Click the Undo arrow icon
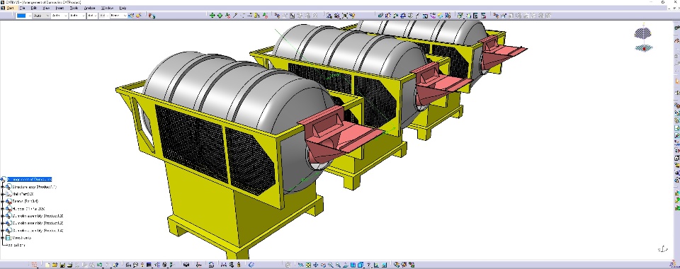The height and width of the screenshot is (269, 680). (x=100, y=265)
